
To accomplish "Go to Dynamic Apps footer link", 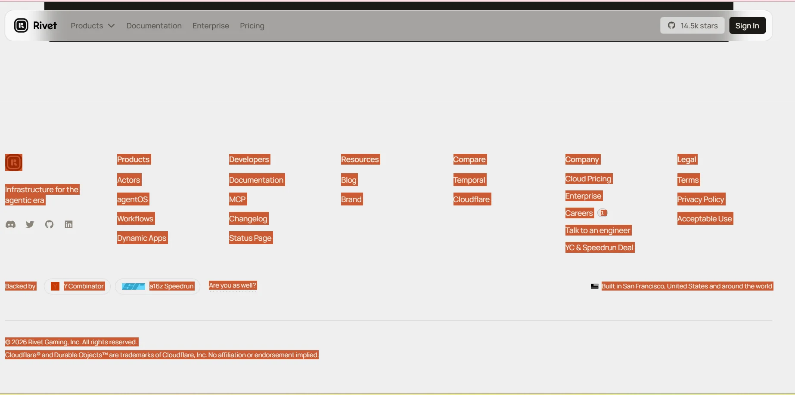I will (x=142, y=238).
